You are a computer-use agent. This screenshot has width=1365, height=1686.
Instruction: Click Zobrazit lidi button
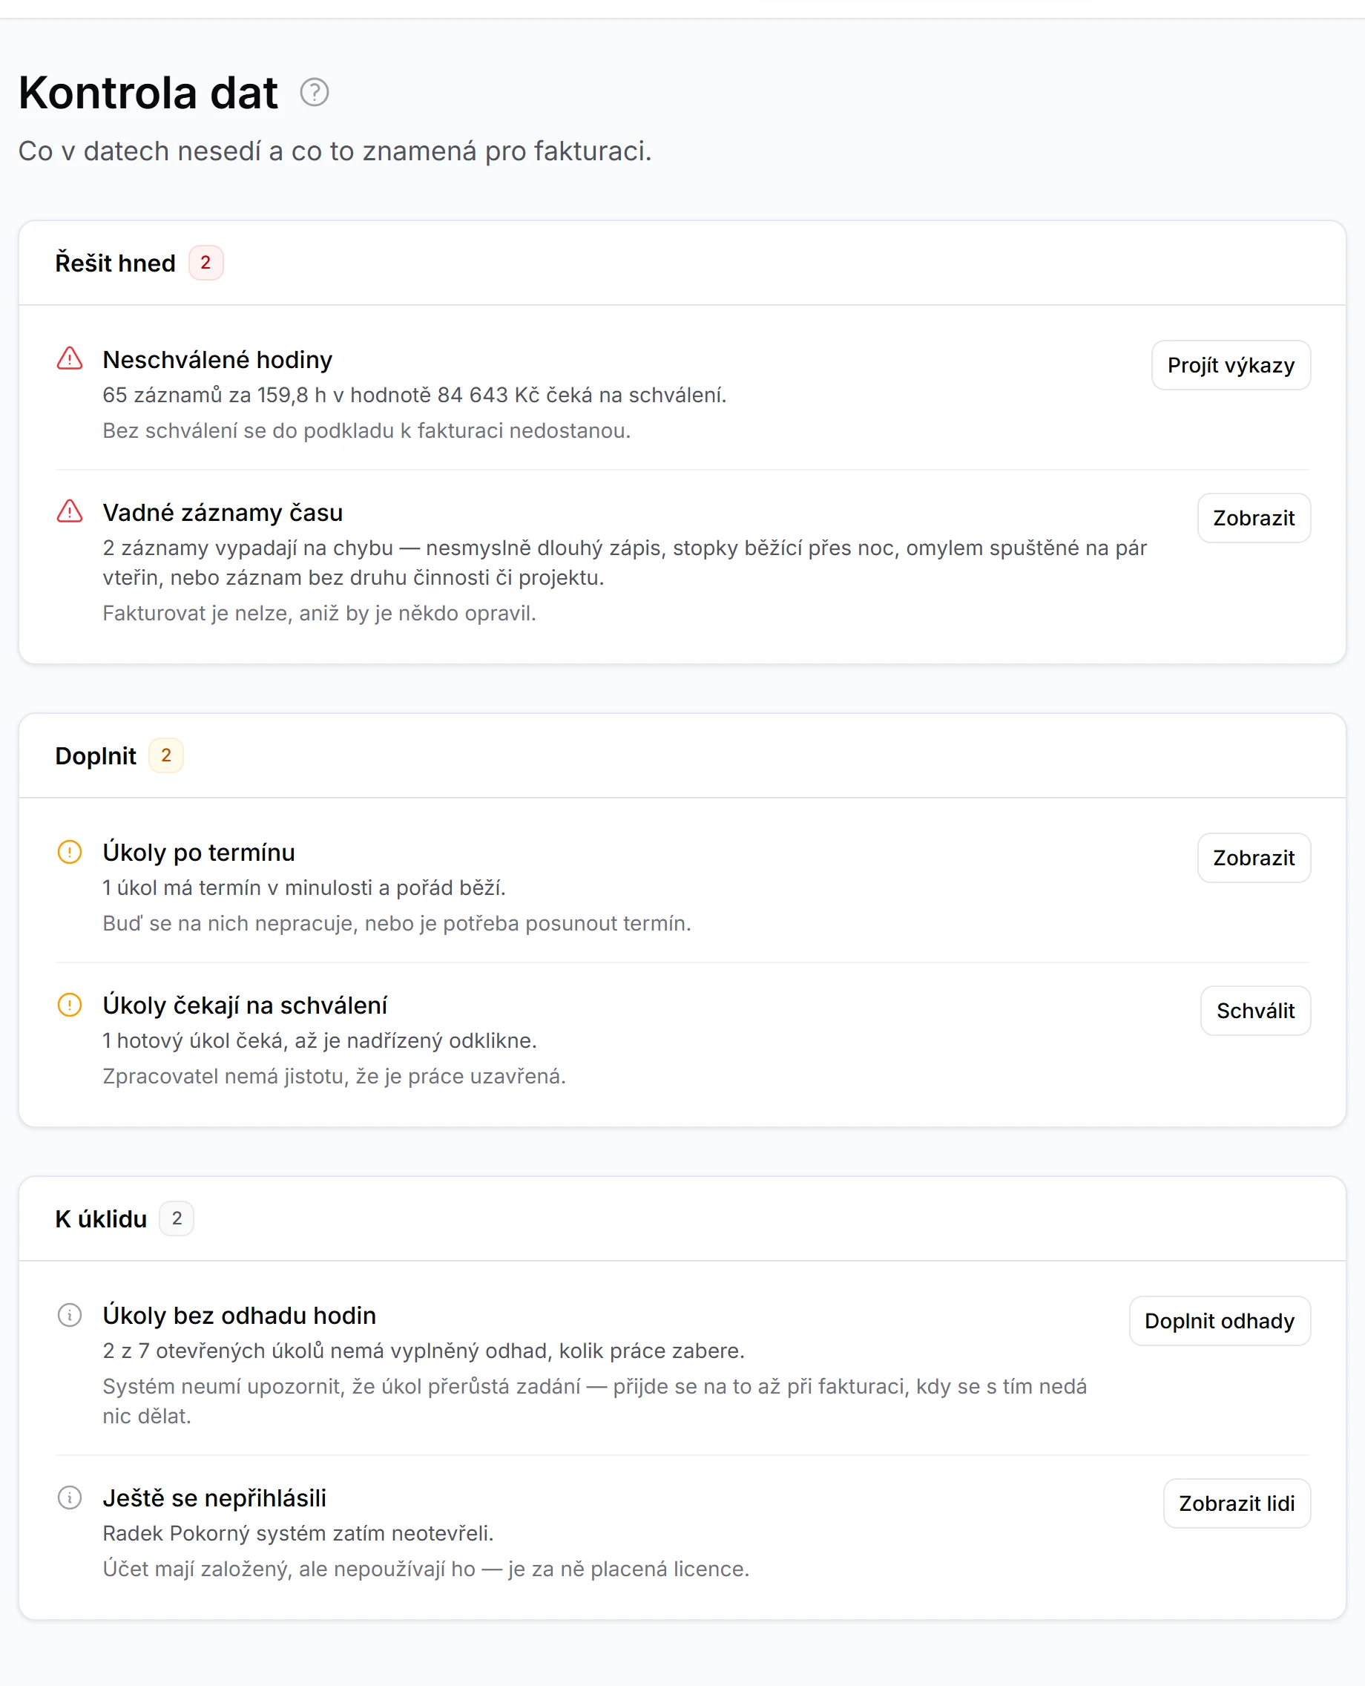click(x=1237, y=1503)
